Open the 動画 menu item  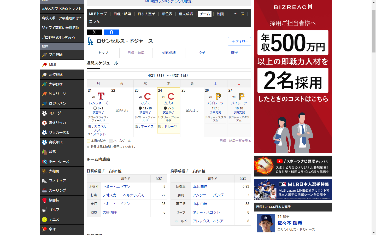coord(220,14)
